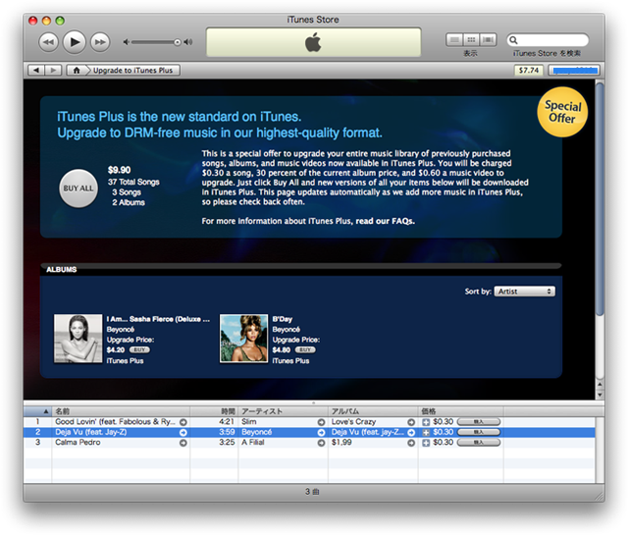The width and height of the screenshot is (628, 535).
Task: Buy the Good Lovin' song upgrade
Action: point(479,422)
